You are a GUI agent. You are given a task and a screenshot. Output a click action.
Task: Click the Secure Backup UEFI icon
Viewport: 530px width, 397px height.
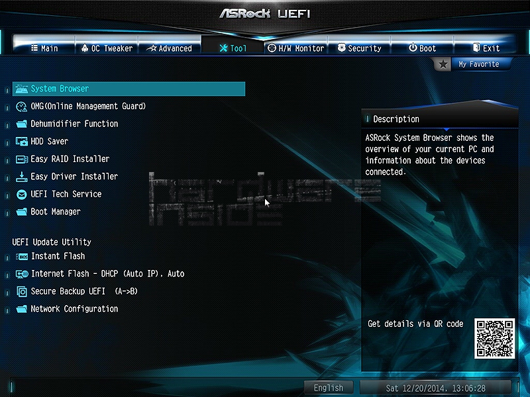(x=22, y=292)
